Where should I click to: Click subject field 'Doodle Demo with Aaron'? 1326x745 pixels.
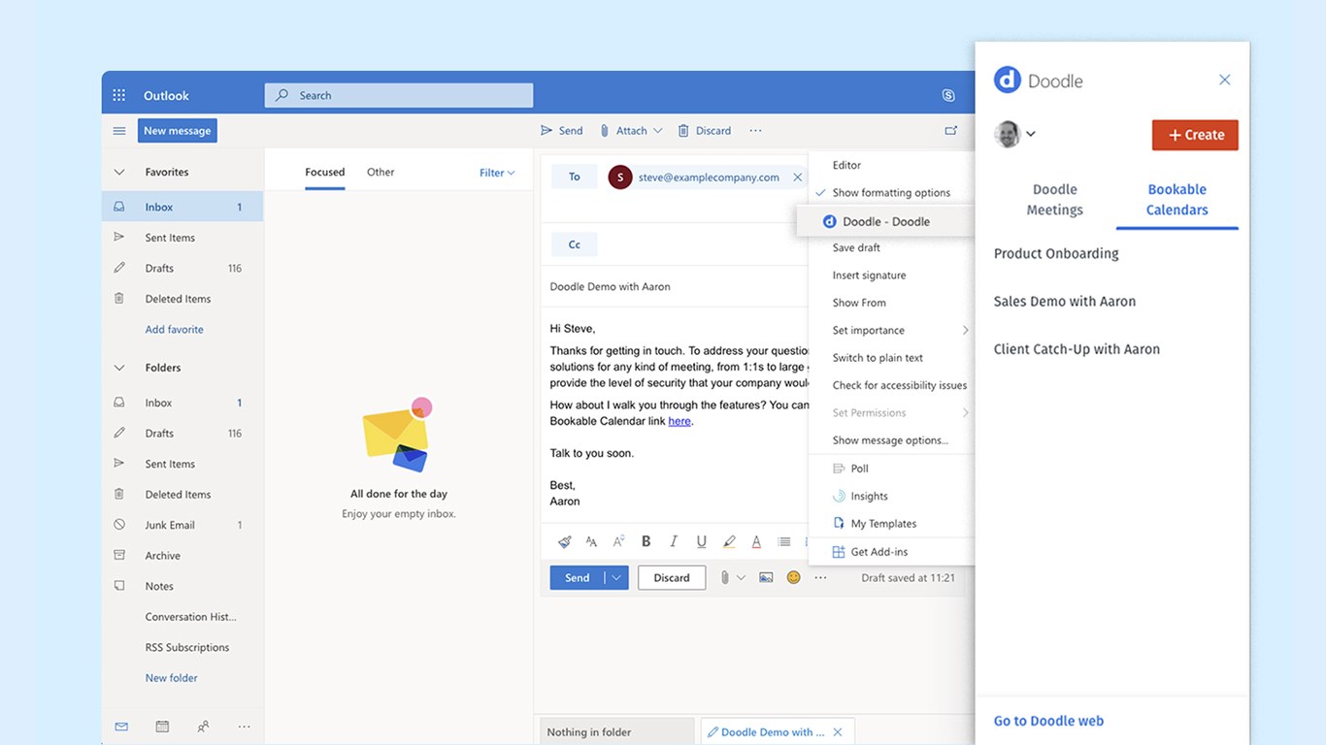pos(610,287)
